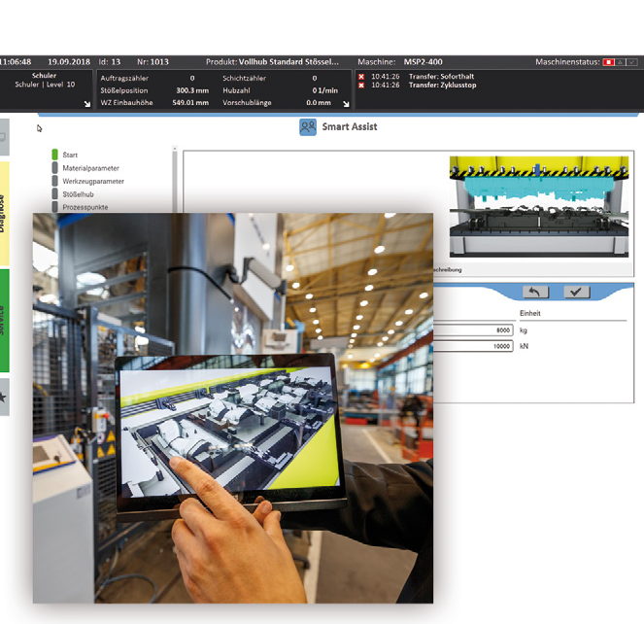Click the Hubzahl value 0 1/min

(x=324, y=90)
